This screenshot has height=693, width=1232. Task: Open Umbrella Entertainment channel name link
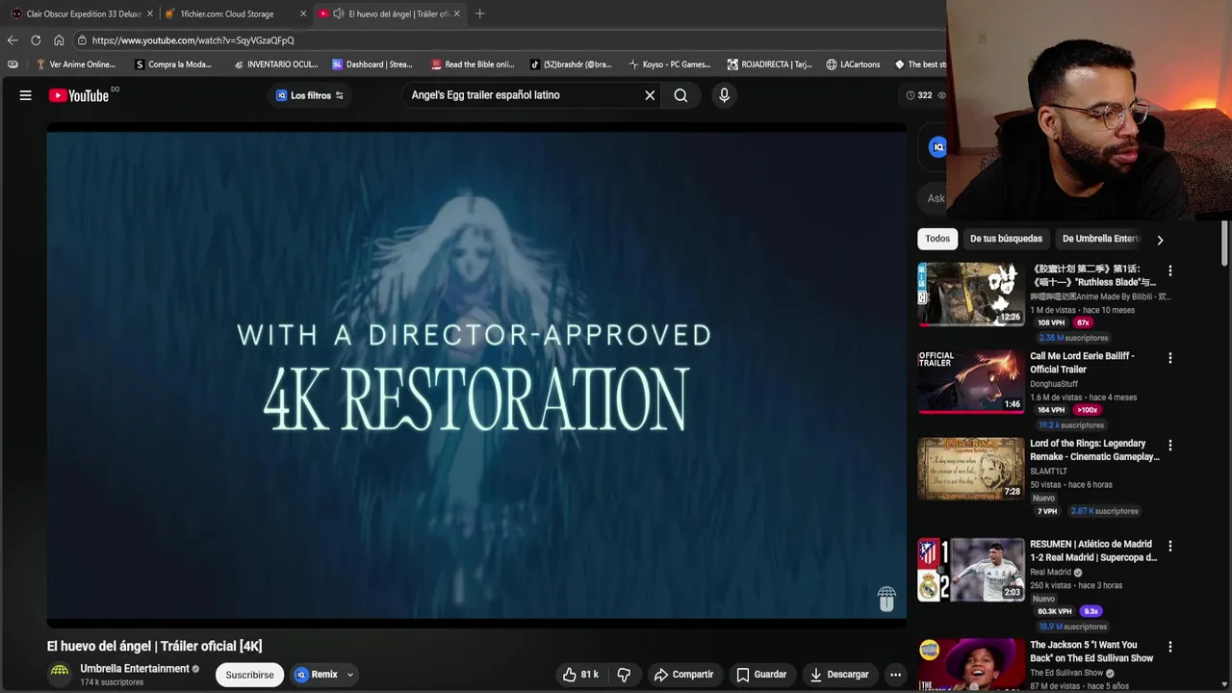pyautogui.click(x=135, y=669)
